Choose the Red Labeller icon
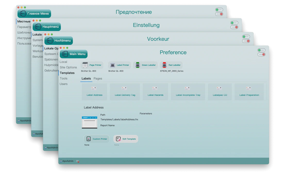 coord(164,65)
